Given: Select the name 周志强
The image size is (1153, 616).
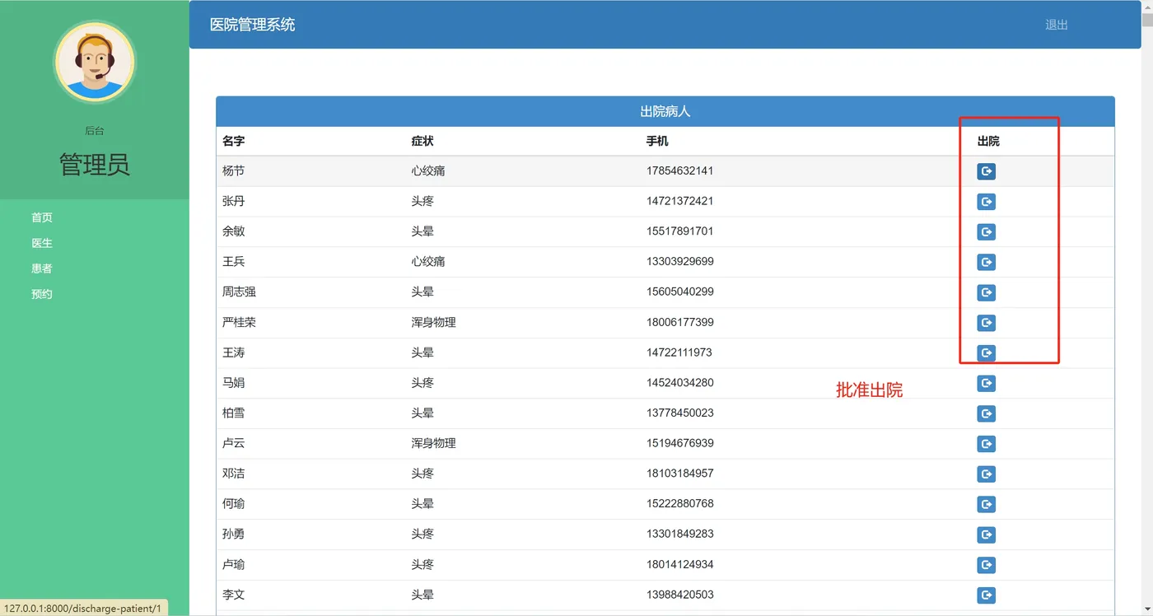Looking at the screenshot, I should tap(240, 292).
